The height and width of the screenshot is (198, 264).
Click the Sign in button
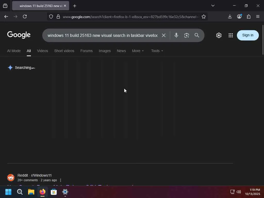248,35
